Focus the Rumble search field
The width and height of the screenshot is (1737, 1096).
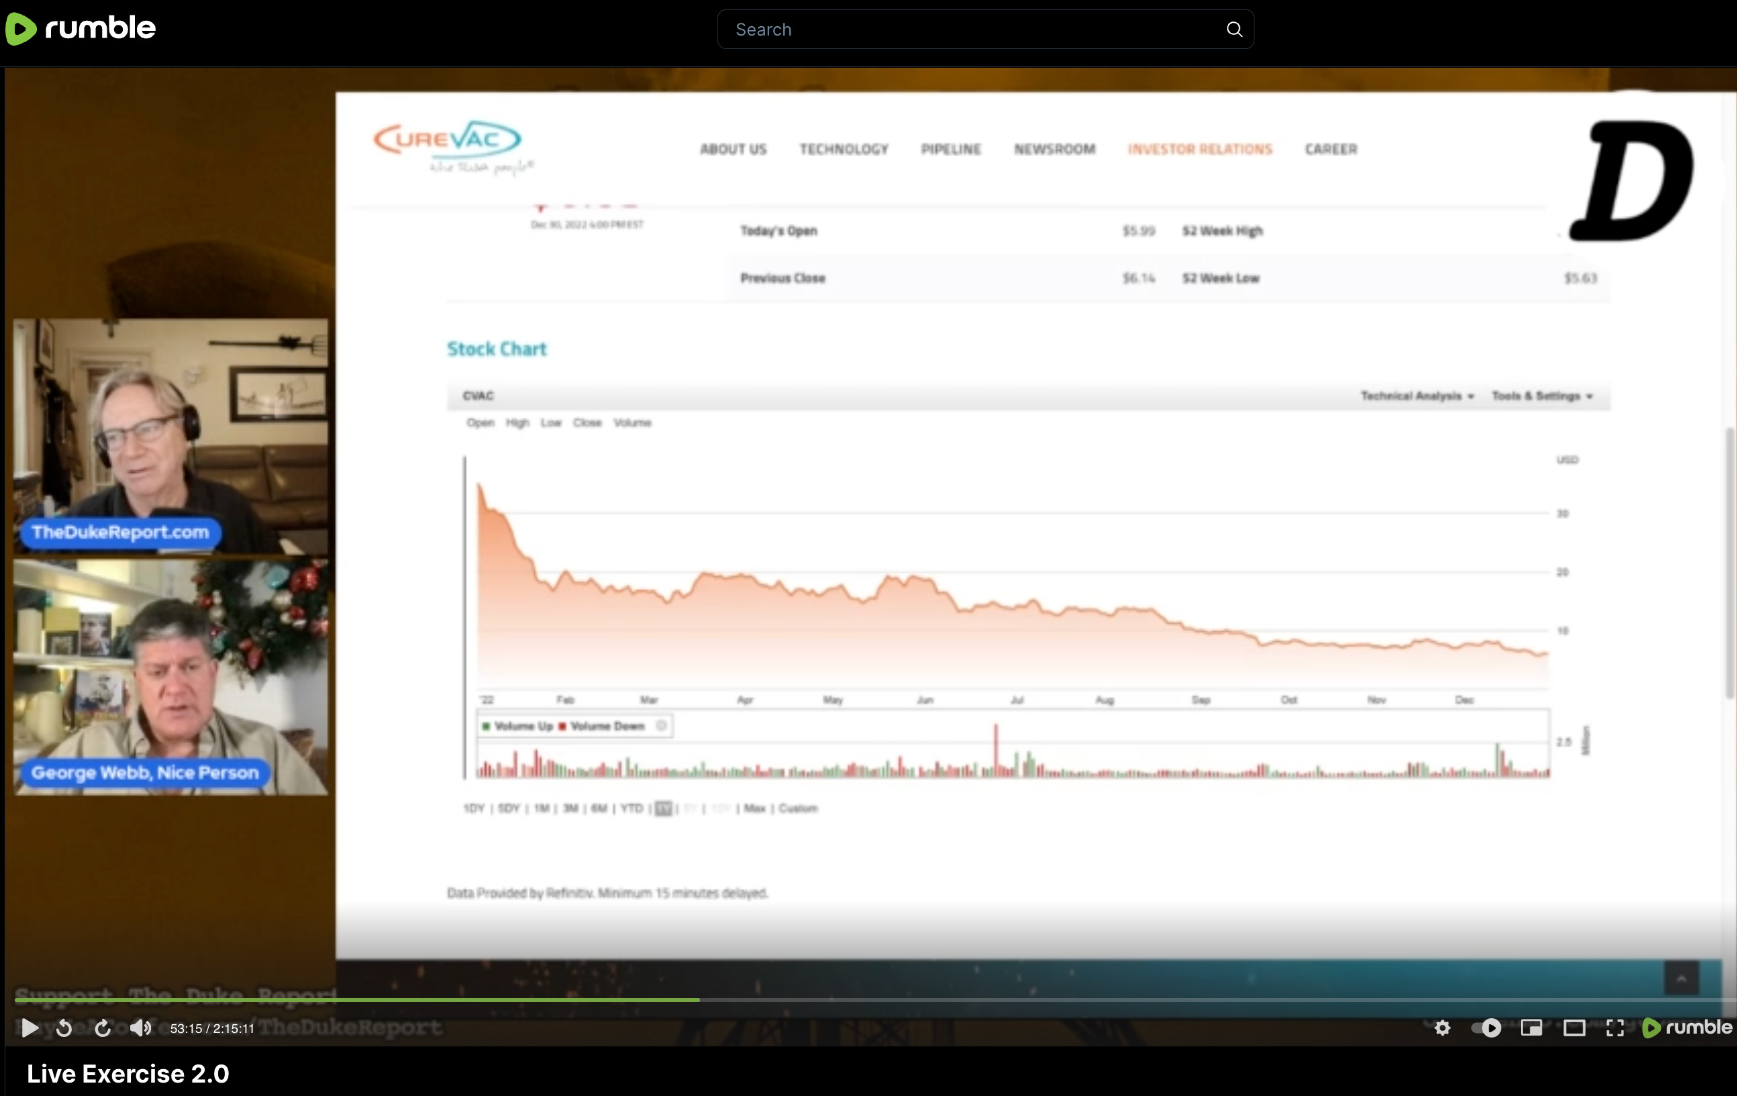pos(985,30)
